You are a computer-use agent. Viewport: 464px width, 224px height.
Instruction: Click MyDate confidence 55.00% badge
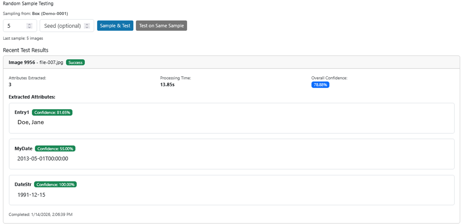[x=55, y=149]
